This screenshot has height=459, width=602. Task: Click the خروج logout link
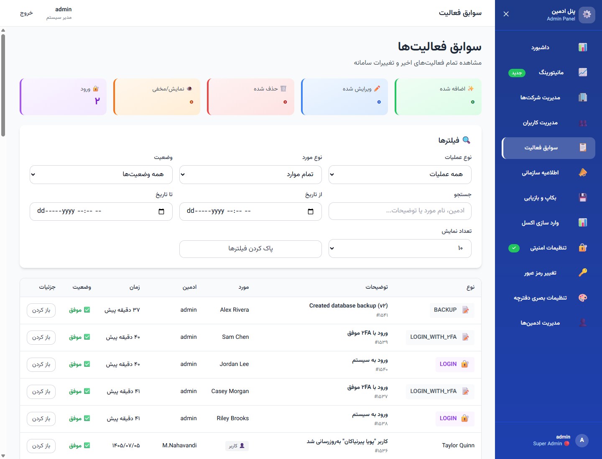[26, 13]
